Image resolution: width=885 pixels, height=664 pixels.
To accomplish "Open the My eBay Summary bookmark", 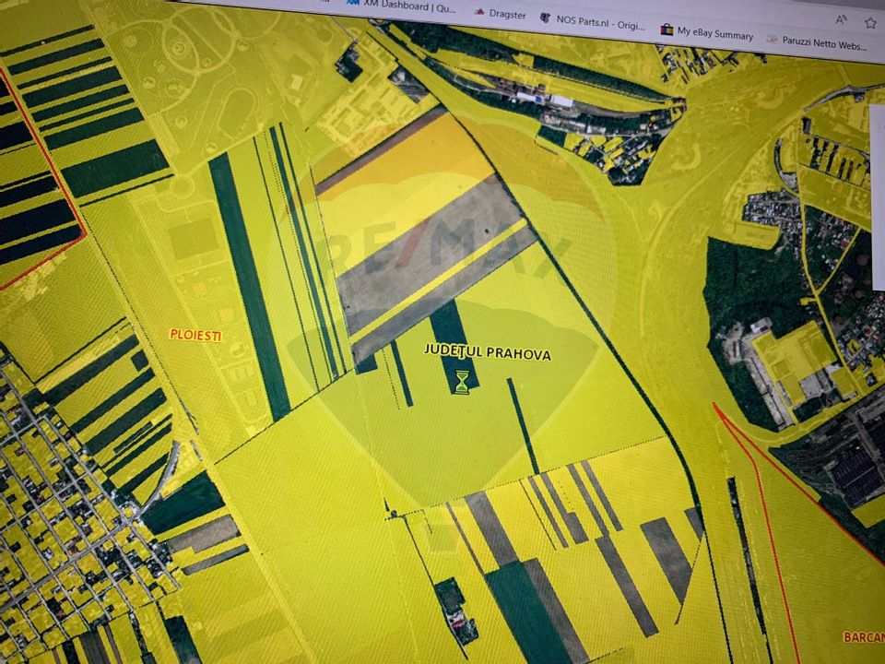I will (714, 33).
